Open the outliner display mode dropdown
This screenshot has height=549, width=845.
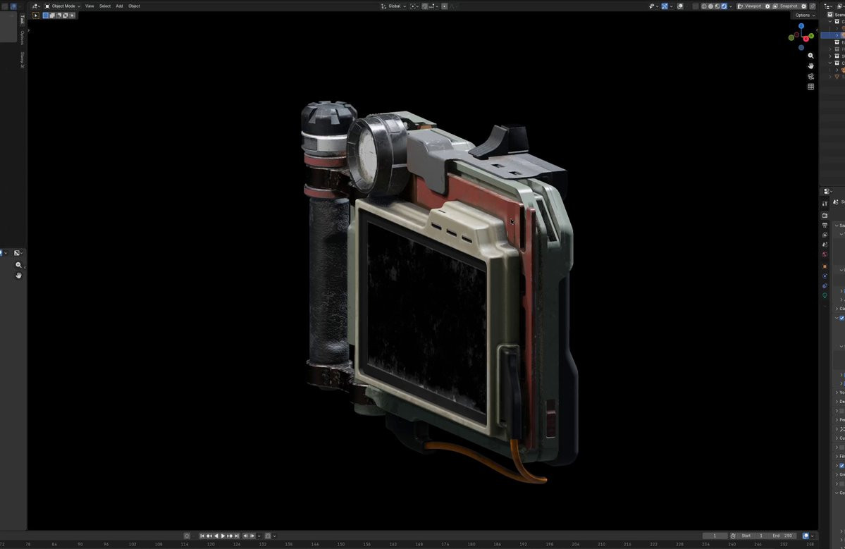pyautogui.click(x=839, y=6)
